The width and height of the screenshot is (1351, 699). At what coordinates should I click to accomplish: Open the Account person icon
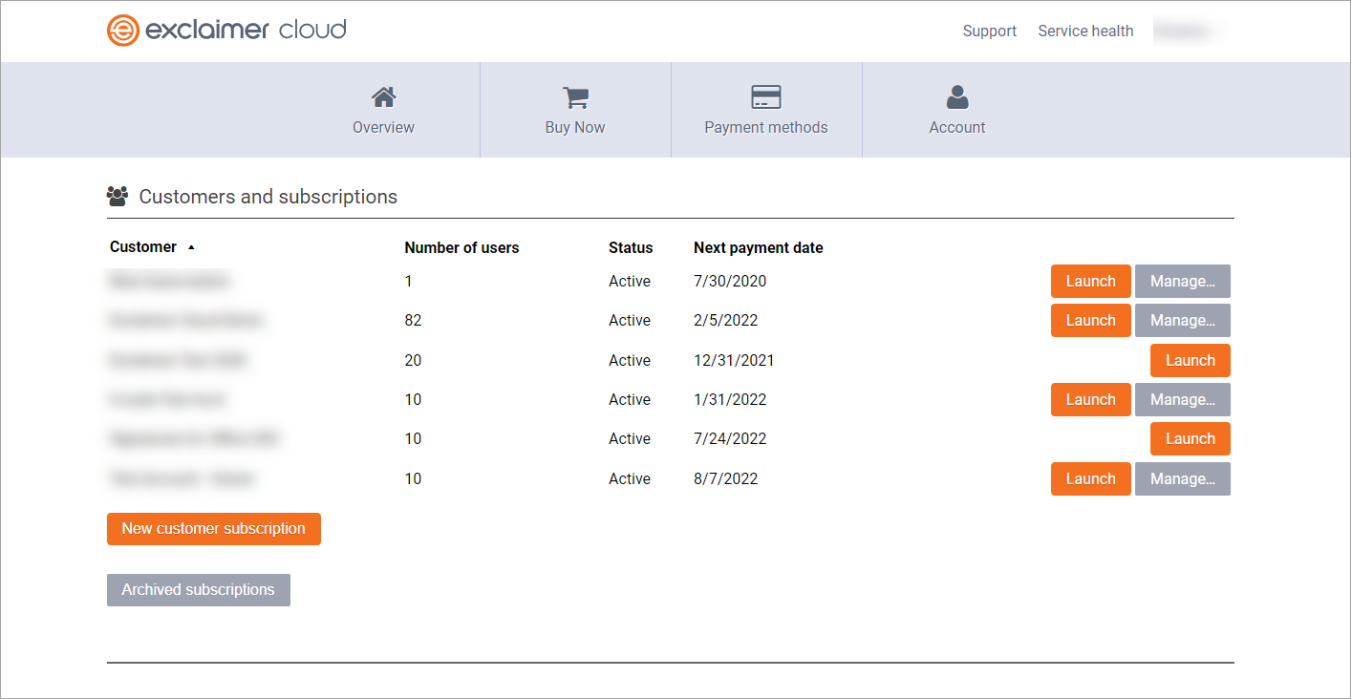[x=956, y=97]
